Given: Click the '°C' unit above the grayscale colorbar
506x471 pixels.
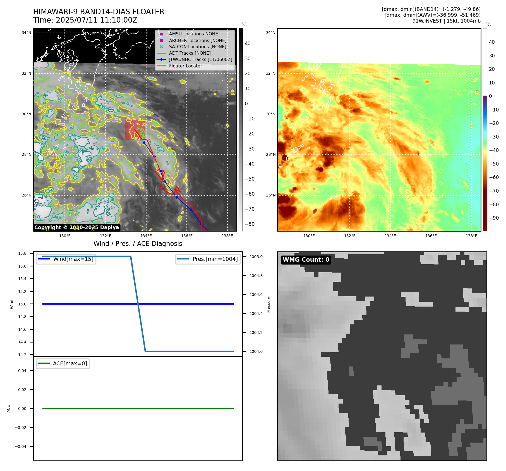Looking at the screenshot, I should pos(244,25).
